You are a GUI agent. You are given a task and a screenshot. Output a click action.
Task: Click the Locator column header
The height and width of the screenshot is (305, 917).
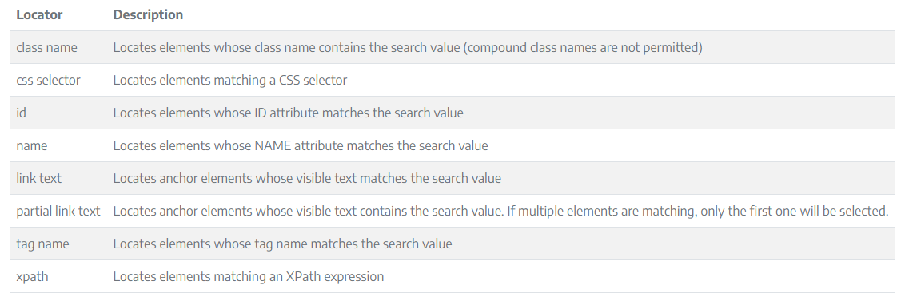pyautogui.click(x=39, y=14)
